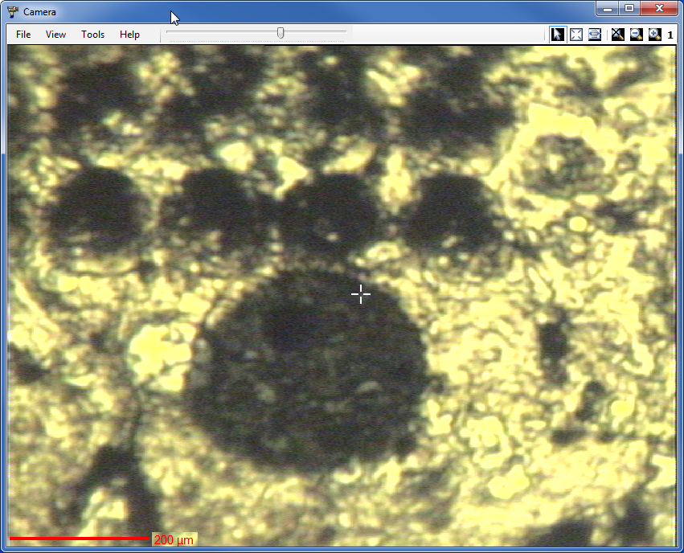Select the pointer arrow tool

click(x=558, y=35)
